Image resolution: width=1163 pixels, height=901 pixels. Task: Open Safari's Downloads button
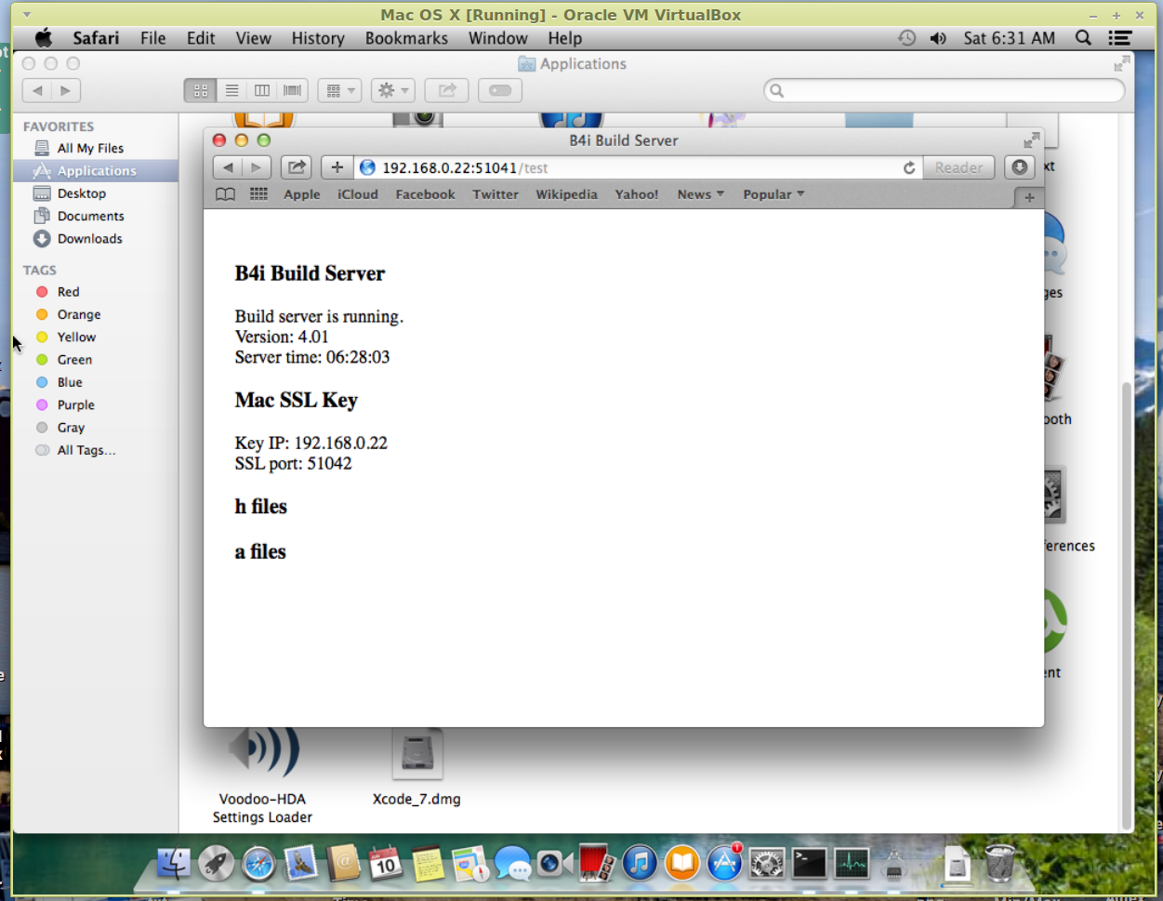point(1020,167)
